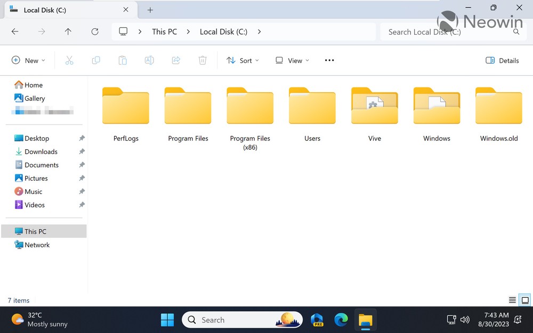Click the Share icon in toolbar
This screenshot has width=533, height=333.
tap(176, 61)
